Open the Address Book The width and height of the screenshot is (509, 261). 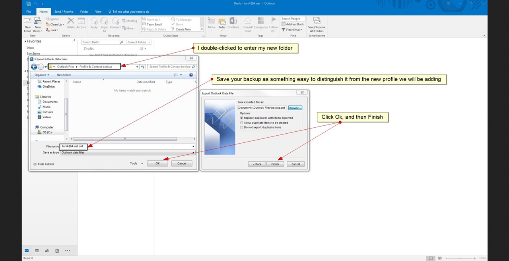tap(292, 24)
